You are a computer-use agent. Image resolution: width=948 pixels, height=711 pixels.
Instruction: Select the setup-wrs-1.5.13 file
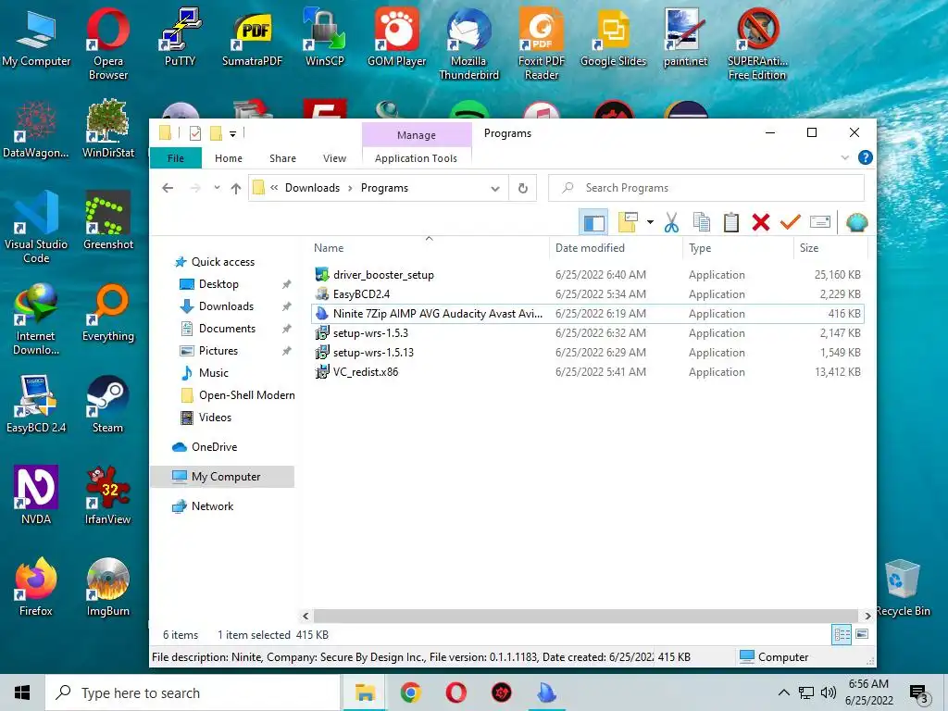374,353
